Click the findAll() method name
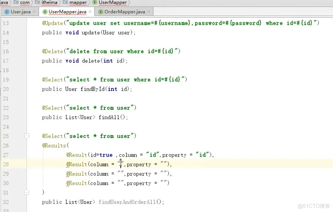The height and width of the screenshot is (212, 333). point(109,117)
